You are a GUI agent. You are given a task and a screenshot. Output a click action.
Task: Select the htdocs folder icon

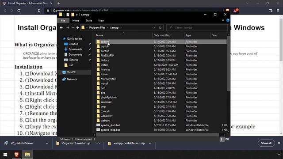(x=98, y=60)
